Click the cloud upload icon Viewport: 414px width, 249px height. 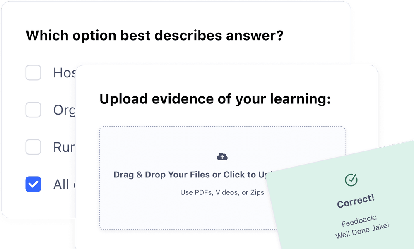(x=222, y=156)
